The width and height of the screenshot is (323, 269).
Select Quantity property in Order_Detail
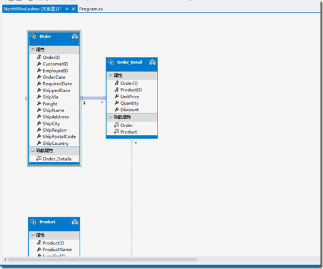129,103
